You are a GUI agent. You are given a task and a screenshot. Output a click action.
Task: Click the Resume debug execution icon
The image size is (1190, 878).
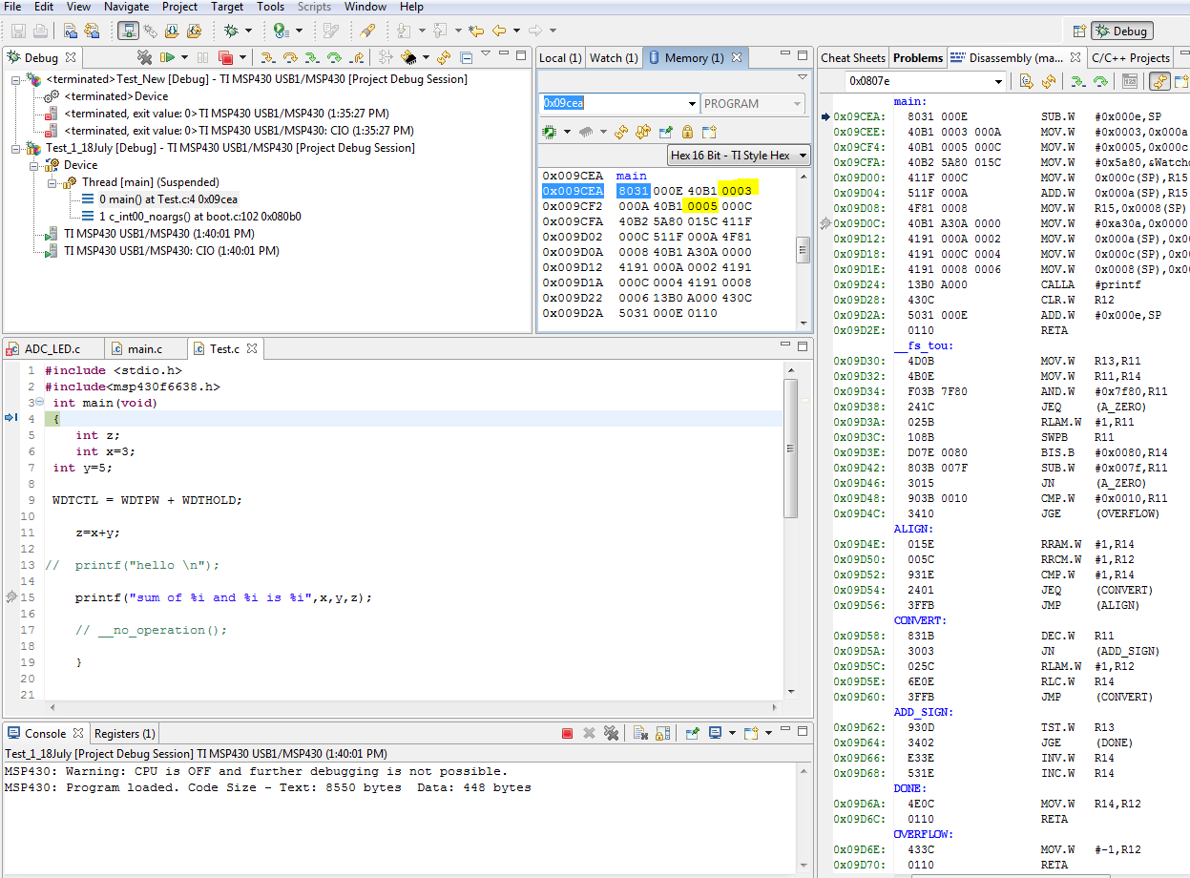pos(168,56)
